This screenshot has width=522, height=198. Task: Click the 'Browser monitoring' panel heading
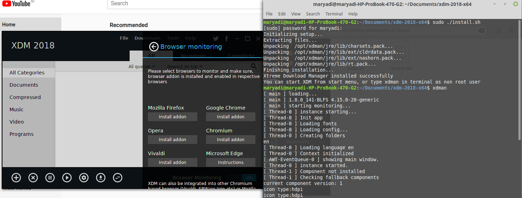point(191,47)
